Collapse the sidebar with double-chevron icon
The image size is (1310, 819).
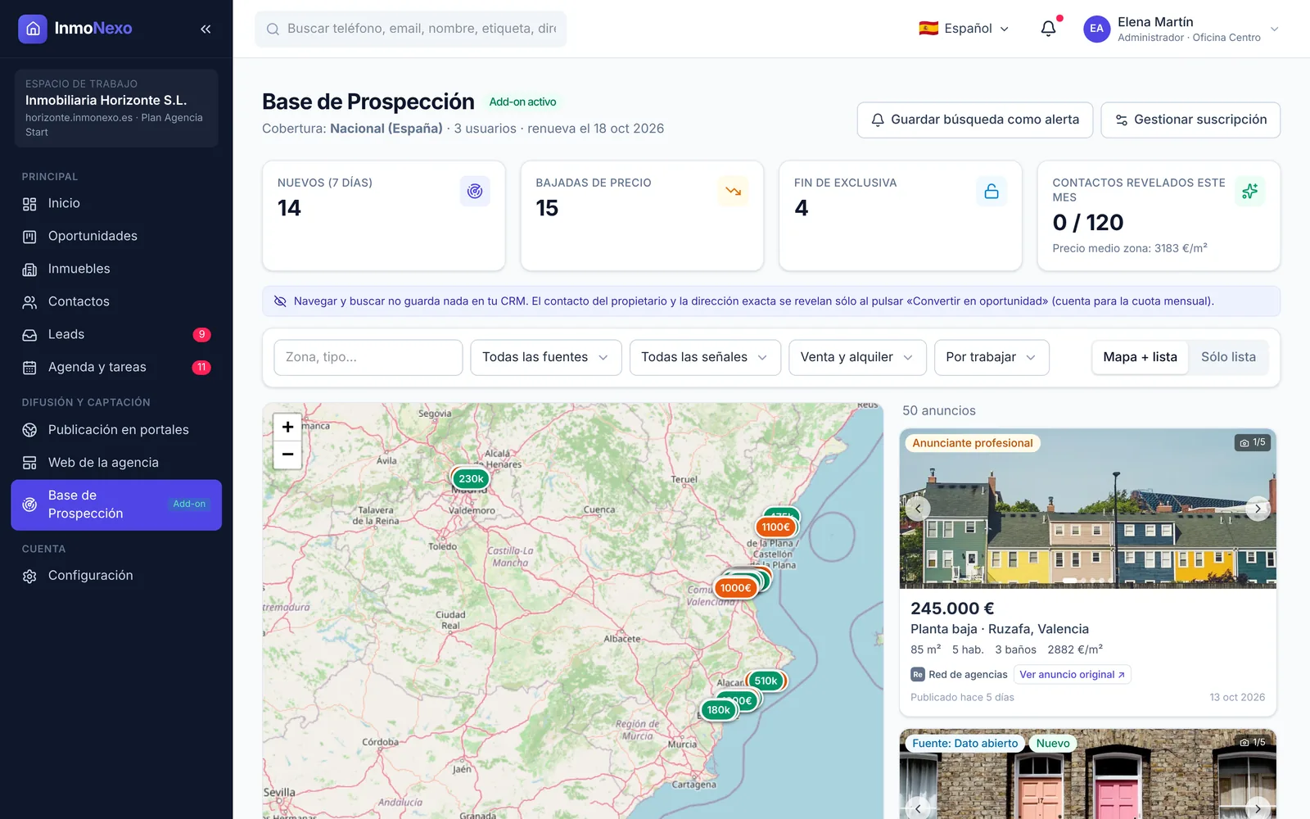(206, 29)
